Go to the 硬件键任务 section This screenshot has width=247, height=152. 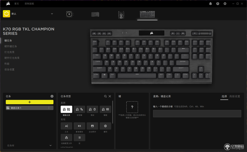click(10, 46)
